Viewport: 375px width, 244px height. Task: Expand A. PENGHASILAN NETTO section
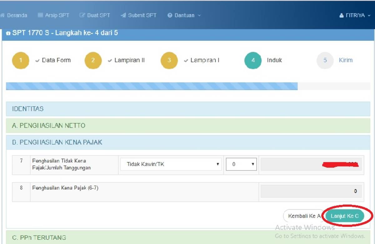188,125
